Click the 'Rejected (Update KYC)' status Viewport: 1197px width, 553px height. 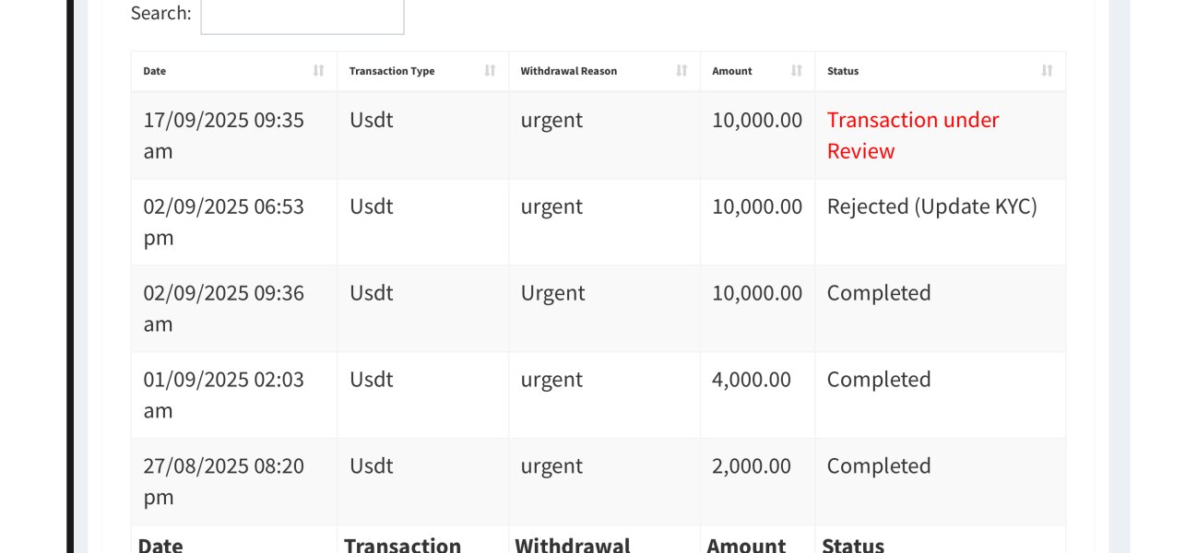pos(931,206)
